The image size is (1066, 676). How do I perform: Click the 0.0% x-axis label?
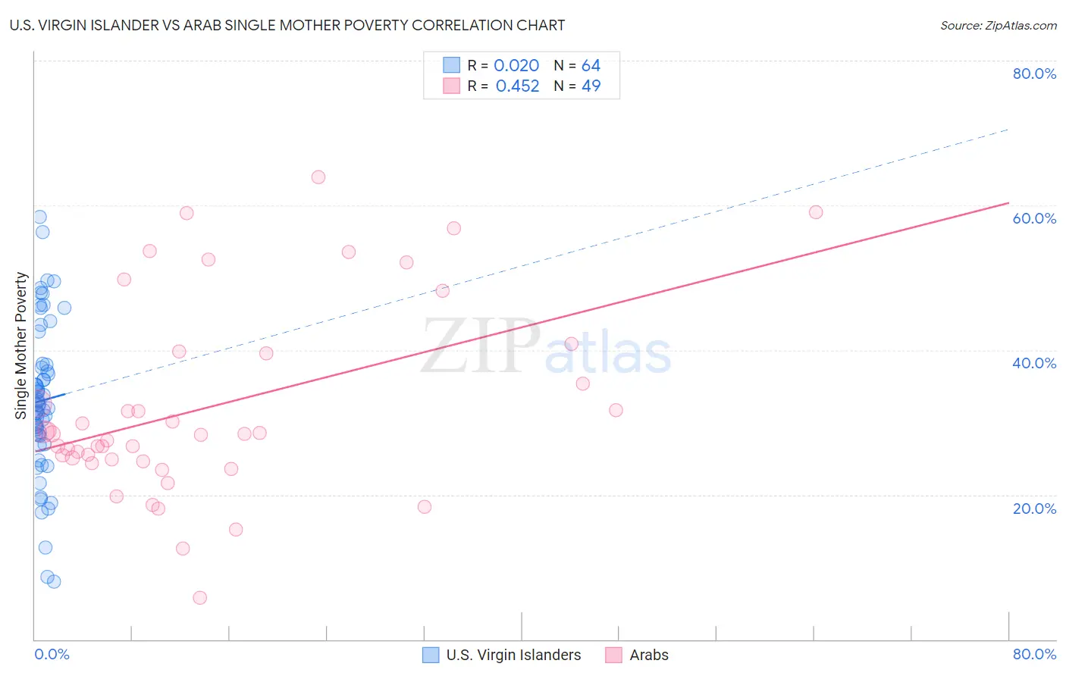click(x=52, y=654)
